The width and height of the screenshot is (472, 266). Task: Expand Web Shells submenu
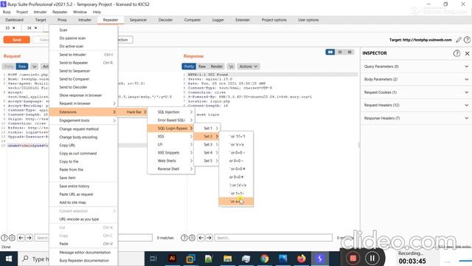pos(171,161)
